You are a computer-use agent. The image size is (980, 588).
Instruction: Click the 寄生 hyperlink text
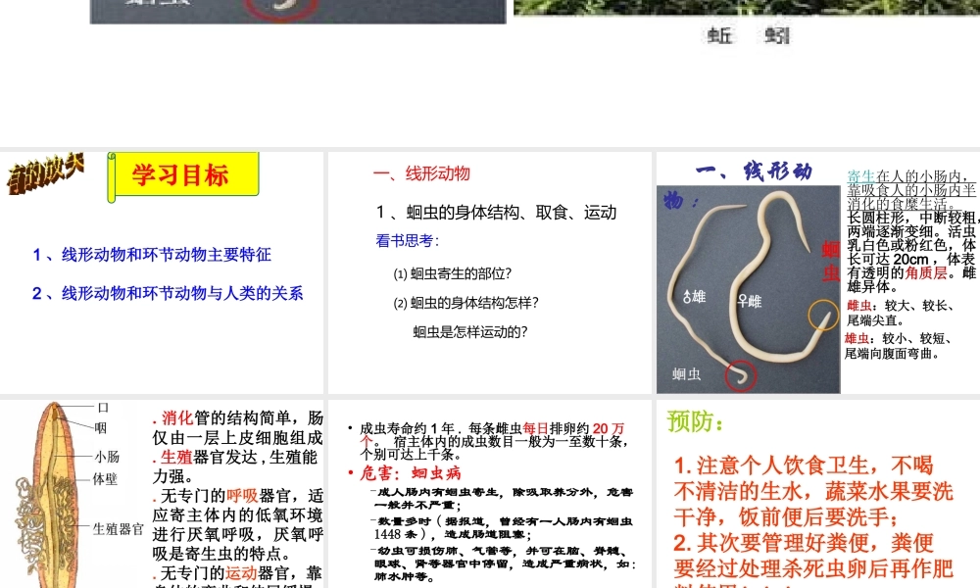point(861,176)
